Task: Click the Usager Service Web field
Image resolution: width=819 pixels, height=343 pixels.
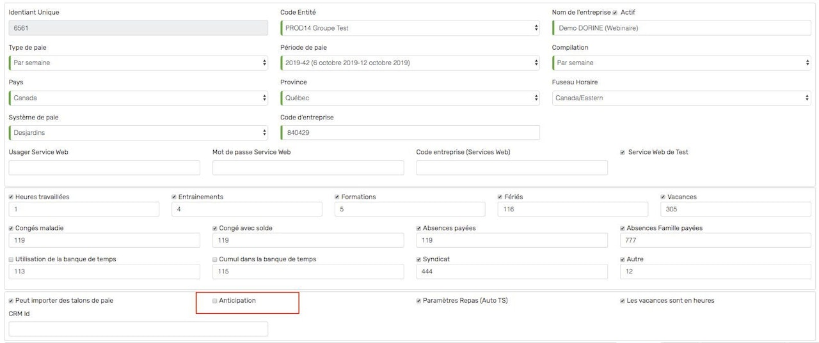Action: pos(104,168)
